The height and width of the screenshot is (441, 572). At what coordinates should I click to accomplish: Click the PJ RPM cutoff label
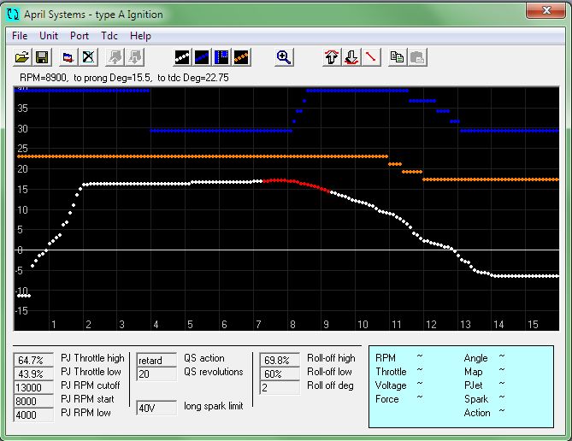[91, 385]
